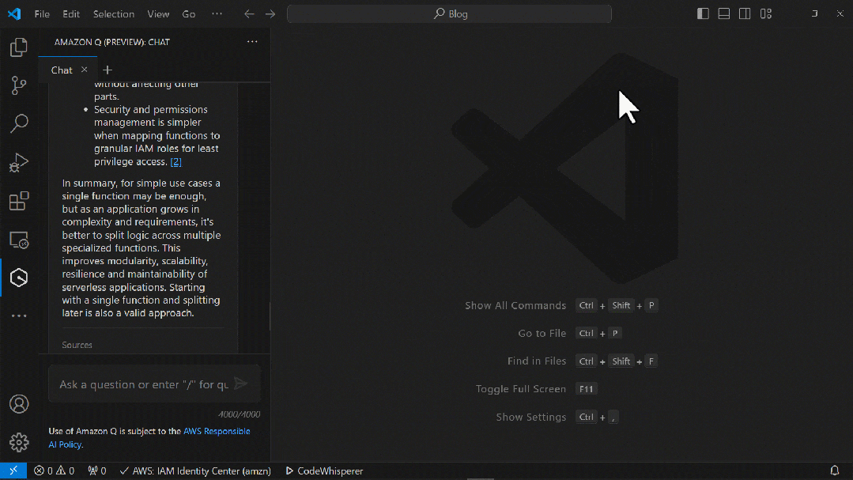Open the Manage gear icon
Image resolution: width=853 pixels, height=480 pixels.
click(x=18, y=442)
